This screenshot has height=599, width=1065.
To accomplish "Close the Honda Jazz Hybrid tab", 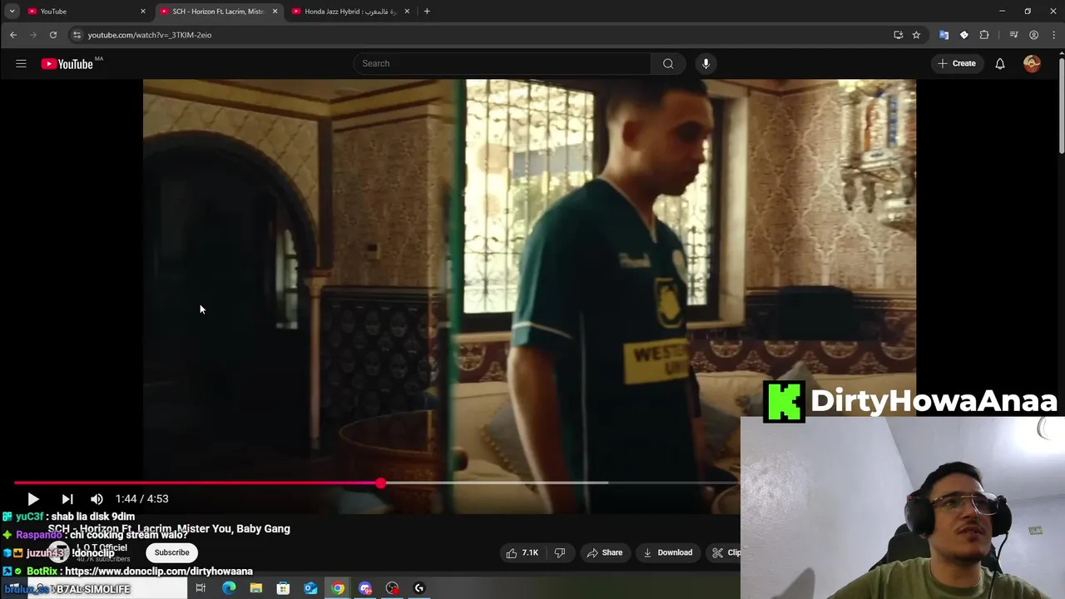I will click(x=407, y=12).
